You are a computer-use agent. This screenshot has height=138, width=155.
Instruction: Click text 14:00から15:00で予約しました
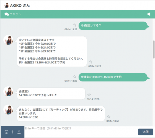(38, 95)
